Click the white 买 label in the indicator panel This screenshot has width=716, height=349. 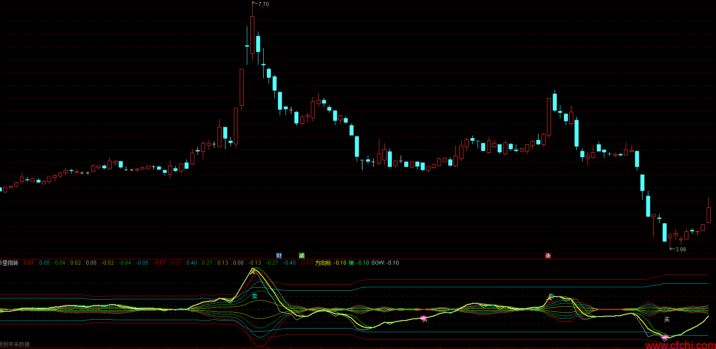tap(667, 319)
